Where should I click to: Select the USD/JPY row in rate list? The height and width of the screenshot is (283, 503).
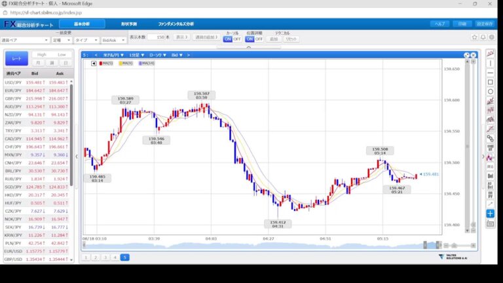tap(36, 83)
